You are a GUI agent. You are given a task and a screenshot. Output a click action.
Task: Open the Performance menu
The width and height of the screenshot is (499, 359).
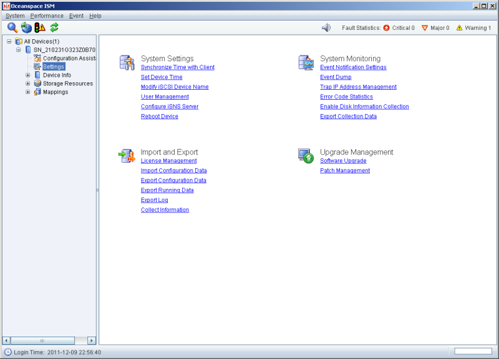click(x=47, y=16)
